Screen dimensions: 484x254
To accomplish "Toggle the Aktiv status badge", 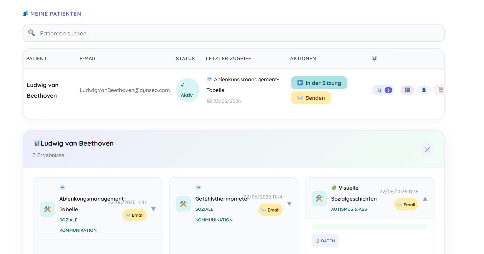I will [x=188, y=90].
